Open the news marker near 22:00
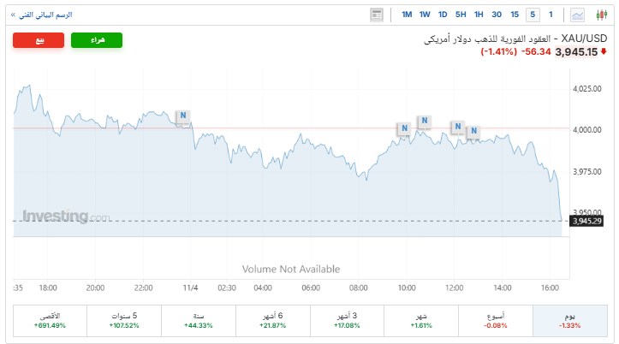Screen dimensions: 619x344 point(182,116)
